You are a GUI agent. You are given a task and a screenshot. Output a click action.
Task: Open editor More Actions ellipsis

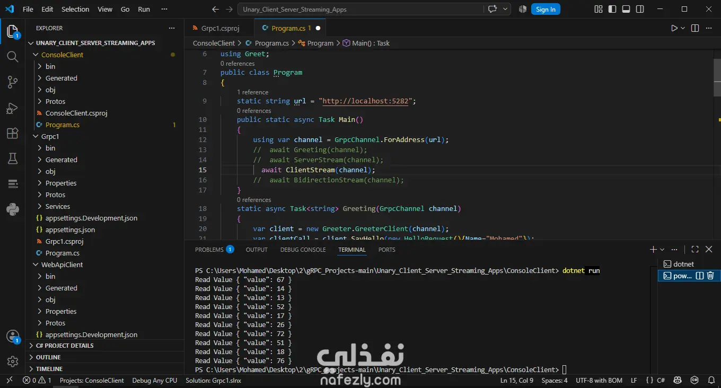click(x=709, y=28)
